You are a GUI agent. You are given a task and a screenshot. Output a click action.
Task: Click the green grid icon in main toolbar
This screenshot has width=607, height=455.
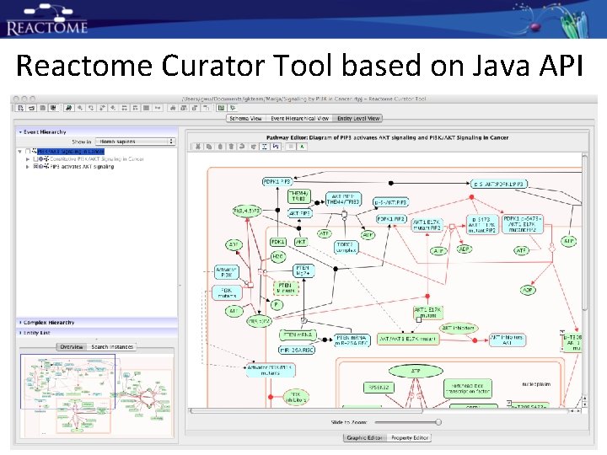click(221, 109)
